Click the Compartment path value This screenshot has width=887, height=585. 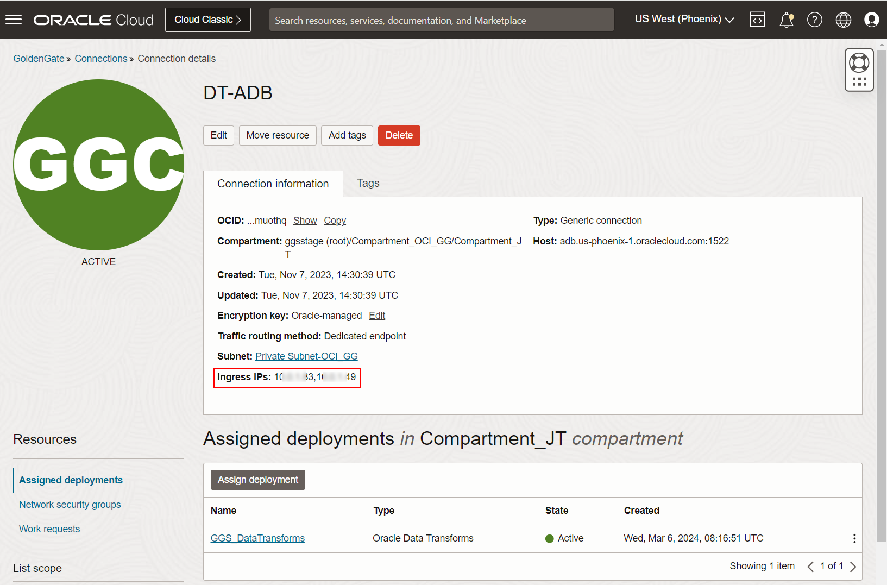pos(403,248)
